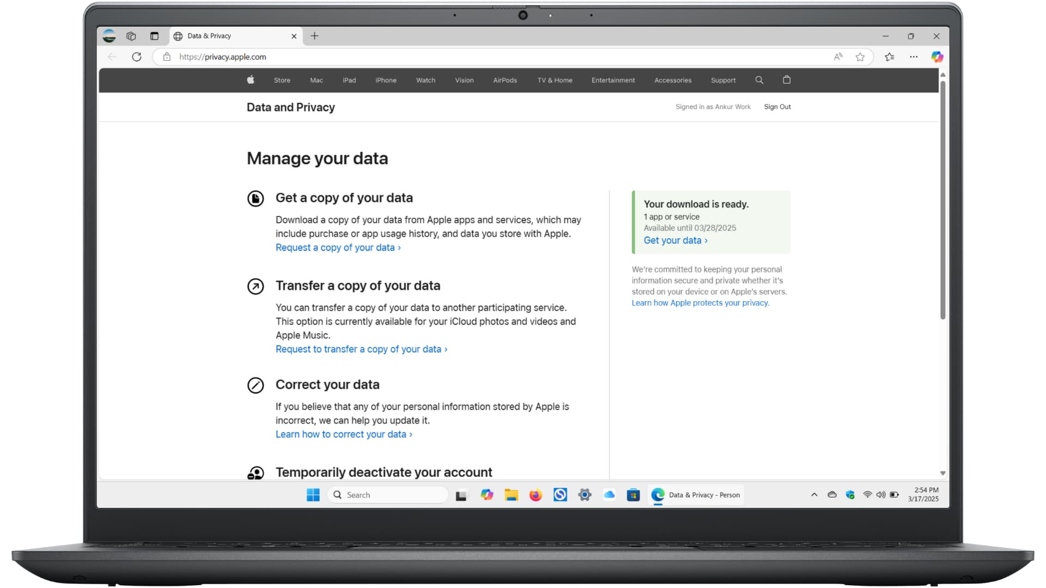Open the Entertainment menu item
Viewport: 1046px width, 588px height.
(x=613, y=80)
